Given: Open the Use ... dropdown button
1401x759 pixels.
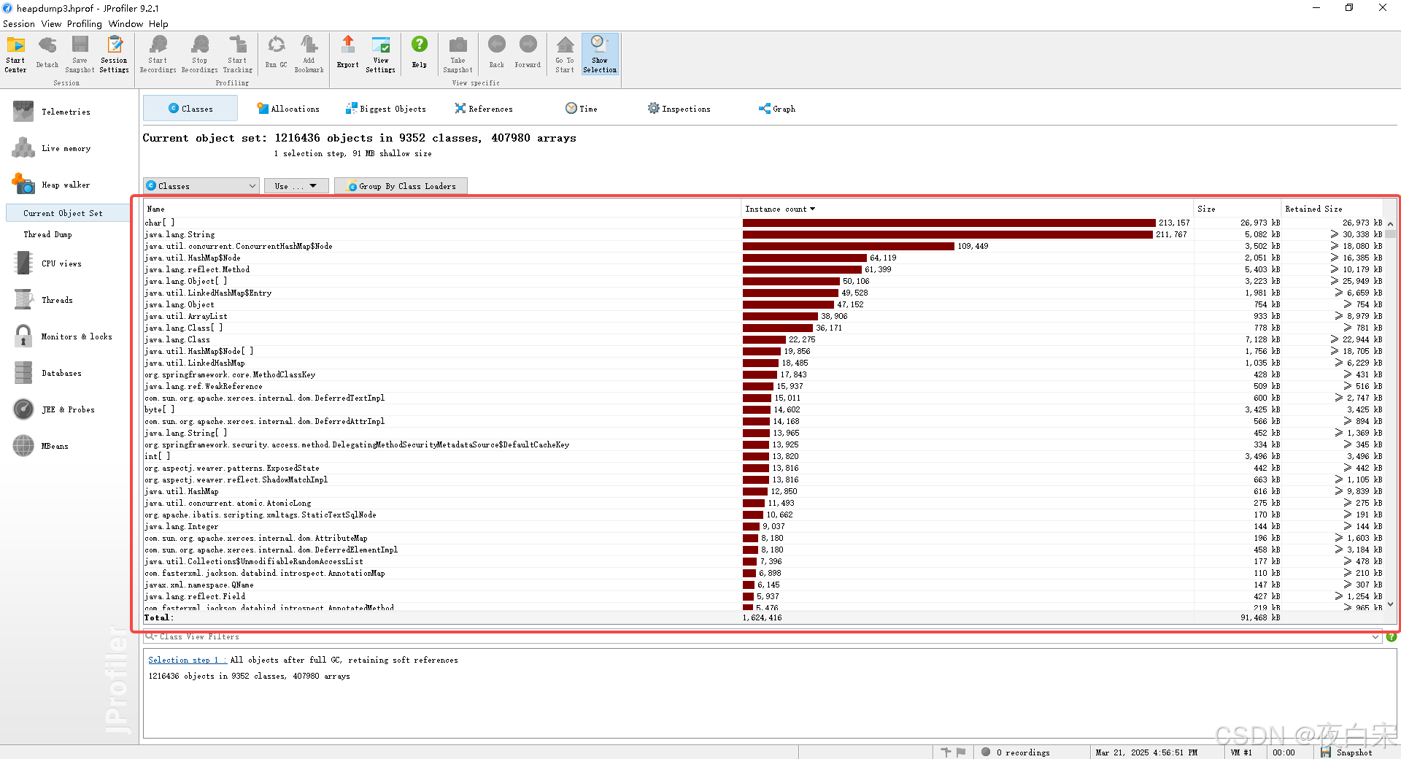Looking at the screenshot, I should coord(296,186).
